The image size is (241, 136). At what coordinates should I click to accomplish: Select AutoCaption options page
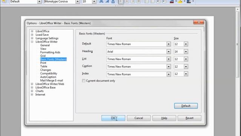(48, 77)
